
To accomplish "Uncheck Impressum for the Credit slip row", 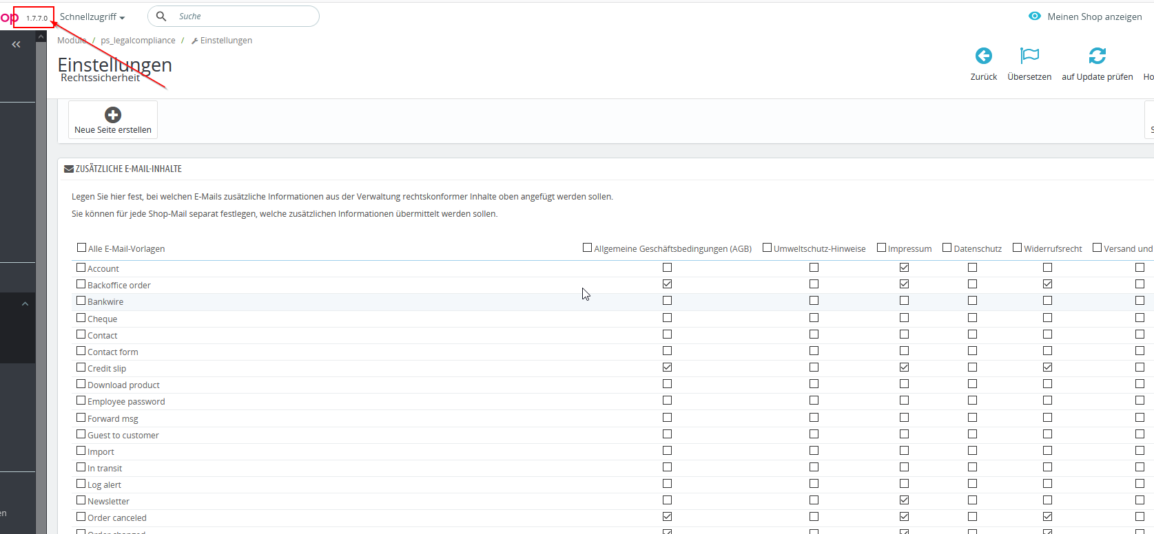I will point(904,367).
